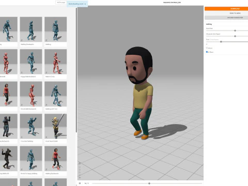Screen dimensions: 248x186
Task: Select the hat-wearing character walk left thumbnail
Action: tap(9, 159)
